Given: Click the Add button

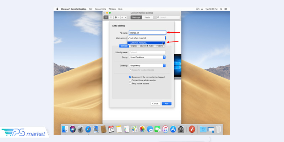Looking at the screenshot, I should (166, 104).
